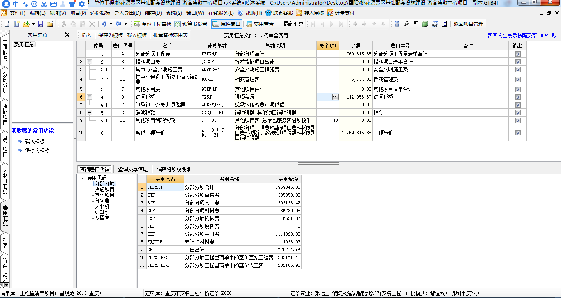The image size is (561, 298).
Task: Click the ellipsis button in 费率 cell
Action: [335, 97]
